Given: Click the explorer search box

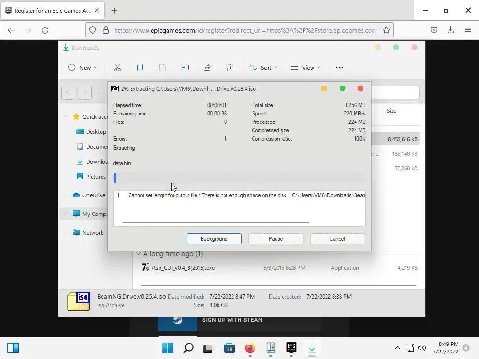Looking at the screenshot, I should [x=395, y=92].
